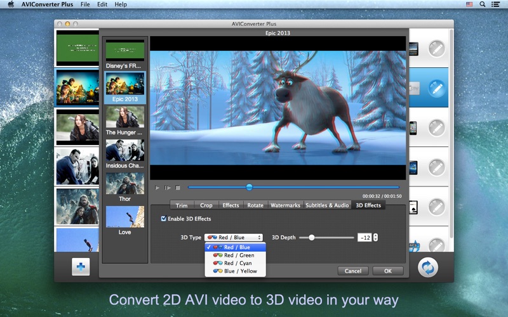Click the Epic animated poster in main file list

click(77, 87)
